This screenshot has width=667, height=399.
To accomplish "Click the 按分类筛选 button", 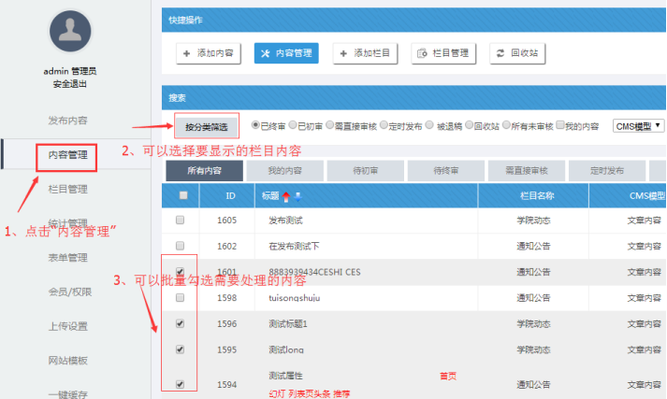I will (x=206, y=125).
